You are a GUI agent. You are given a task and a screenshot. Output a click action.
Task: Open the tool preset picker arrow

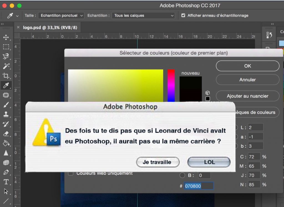pyautogui.click(x=17, y=16)
